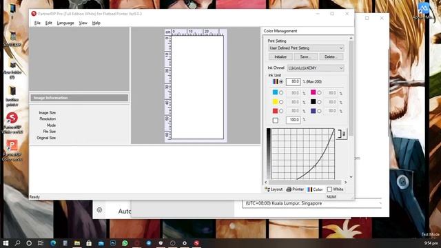441x248 pixels.
Task: Click the Printer tab's printer icon
Action: tap(289, 189)
